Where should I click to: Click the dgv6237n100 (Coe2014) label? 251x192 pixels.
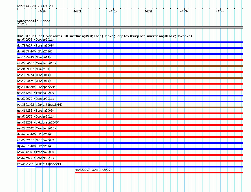[x=35, y=146]
